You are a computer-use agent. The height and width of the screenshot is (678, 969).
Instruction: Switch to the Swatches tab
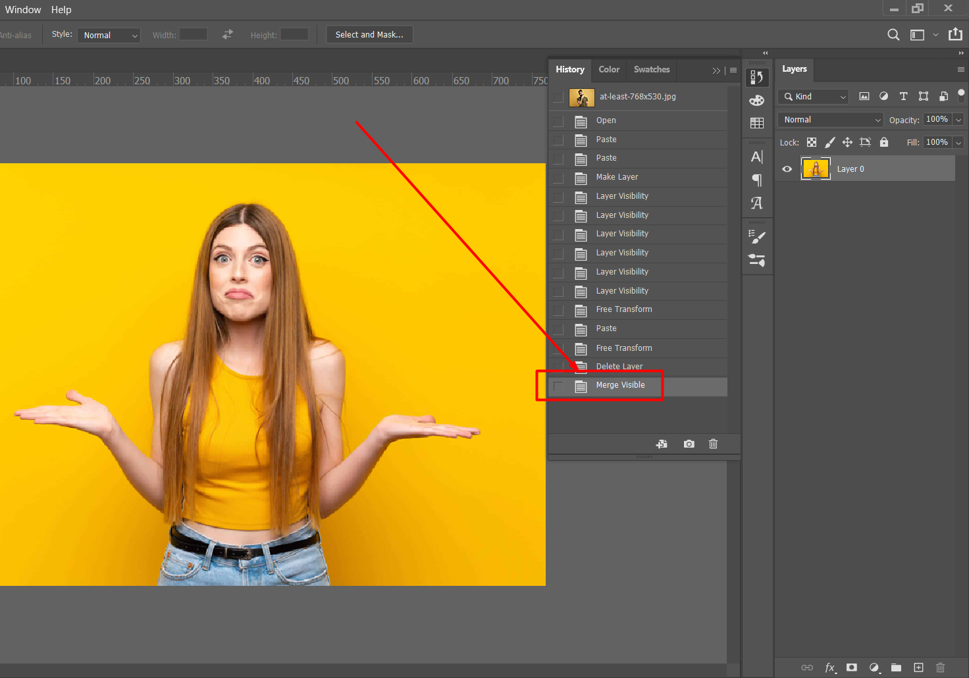pos(651,70)
